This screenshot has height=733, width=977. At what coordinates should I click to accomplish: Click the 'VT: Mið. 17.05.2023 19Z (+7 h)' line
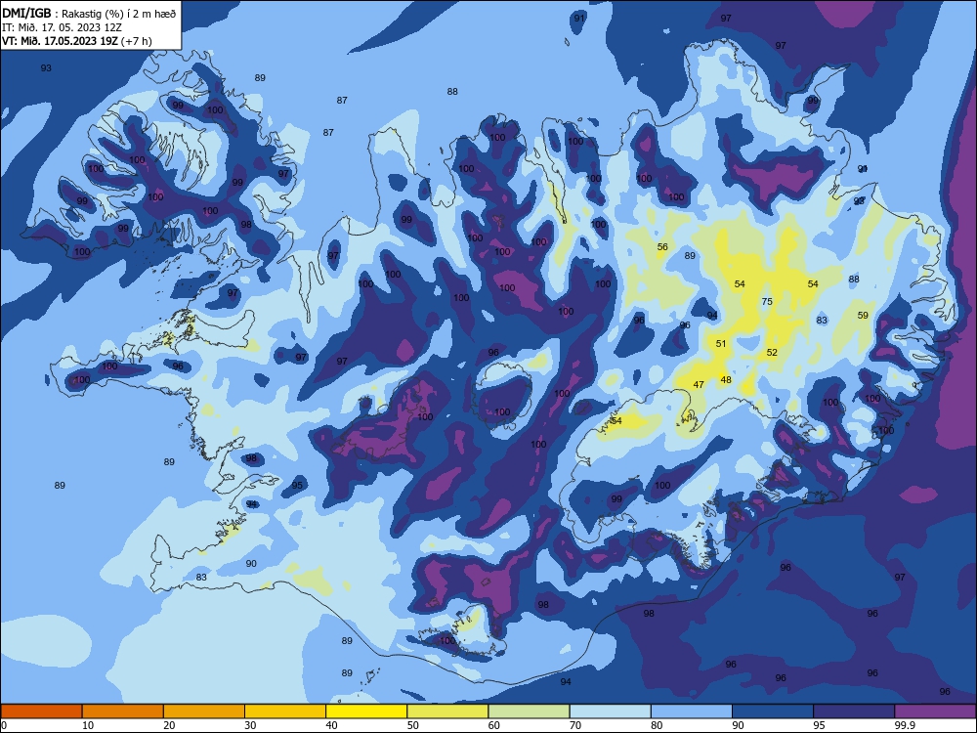click(76, 41)
